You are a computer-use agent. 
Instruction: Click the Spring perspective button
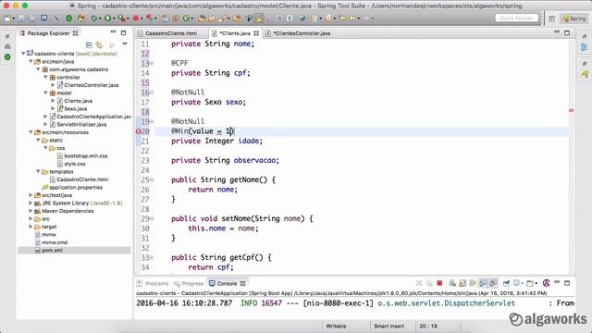[x=573, y=18]
